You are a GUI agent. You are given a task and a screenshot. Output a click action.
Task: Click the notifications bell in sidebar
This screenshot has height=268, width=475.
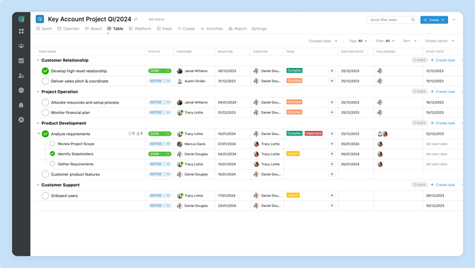coord(21,105)
